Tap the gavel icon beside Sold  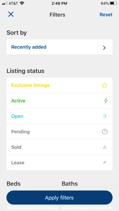(x=105, y=147)
